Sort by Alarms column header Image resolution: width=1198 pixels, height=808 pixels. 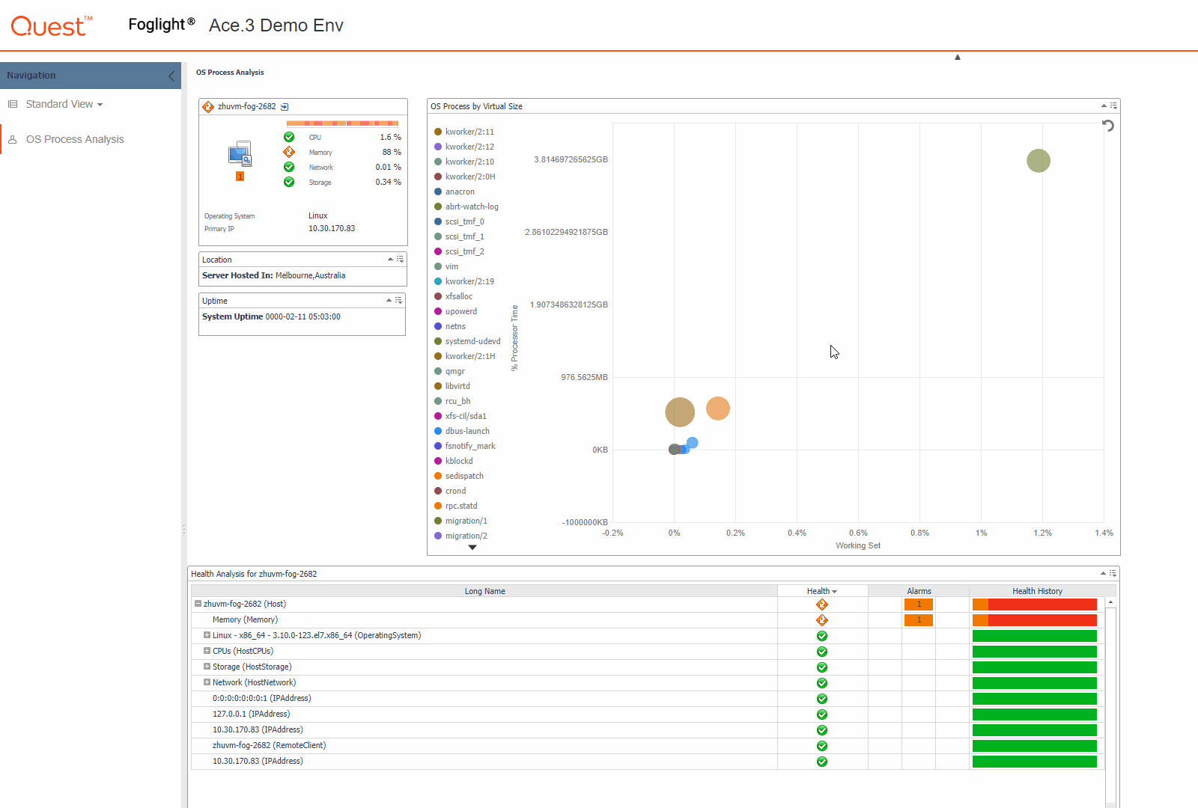[919, 591]
